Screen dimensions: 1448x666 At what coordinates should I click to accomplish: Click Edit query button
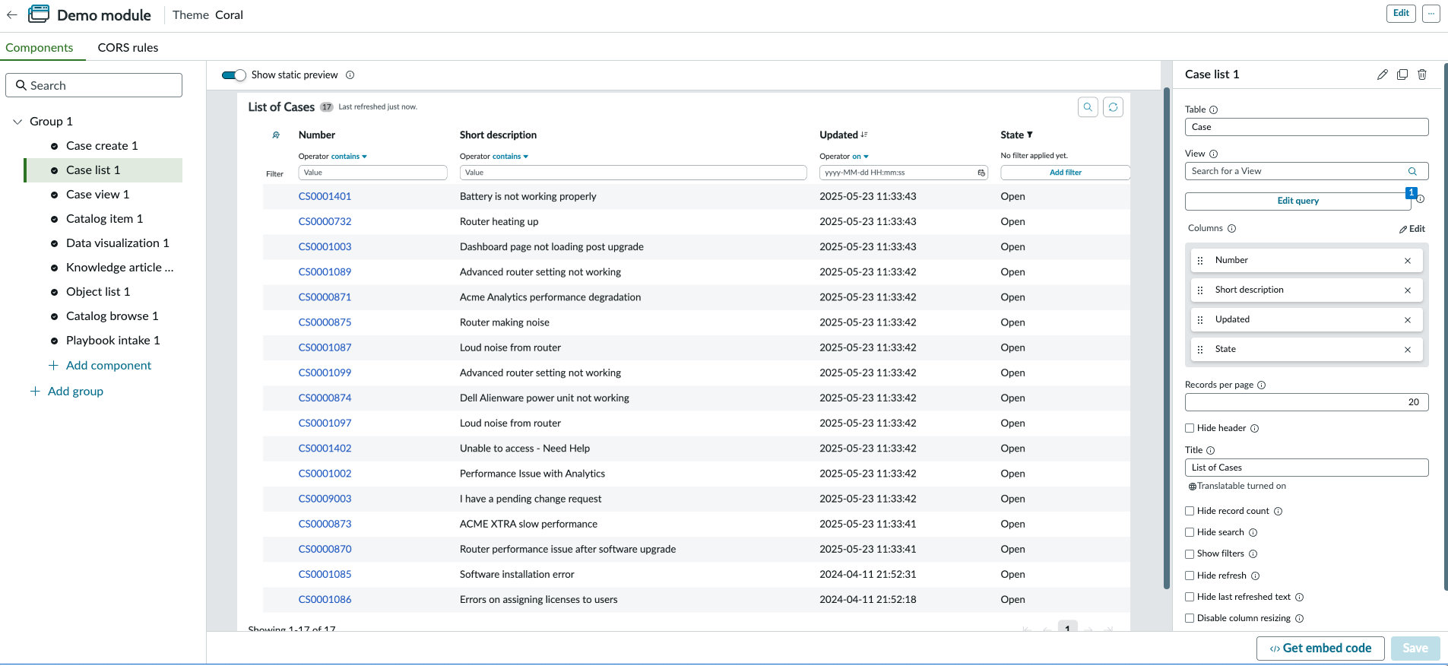1297,201
